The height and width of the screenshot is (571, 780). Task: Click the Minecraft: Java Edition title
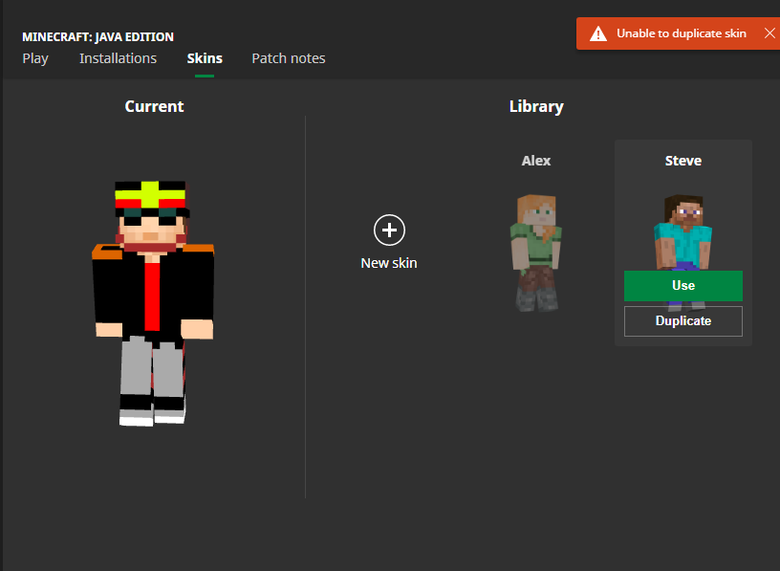98,37
